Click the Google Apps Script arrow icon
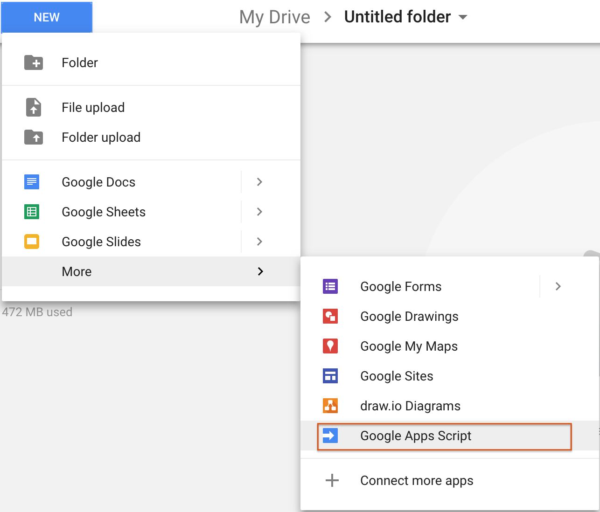600x512 pixels. point(330,436)
